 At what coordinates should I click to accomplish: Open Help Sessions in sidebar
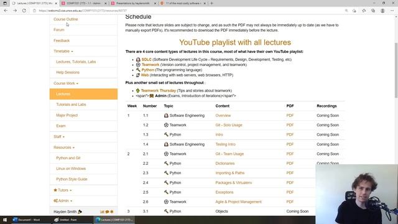[68, 73]
